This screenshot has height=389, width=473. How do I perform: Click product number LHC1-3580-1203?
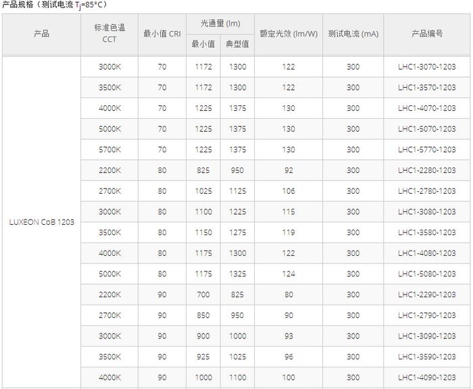point(426,232)
